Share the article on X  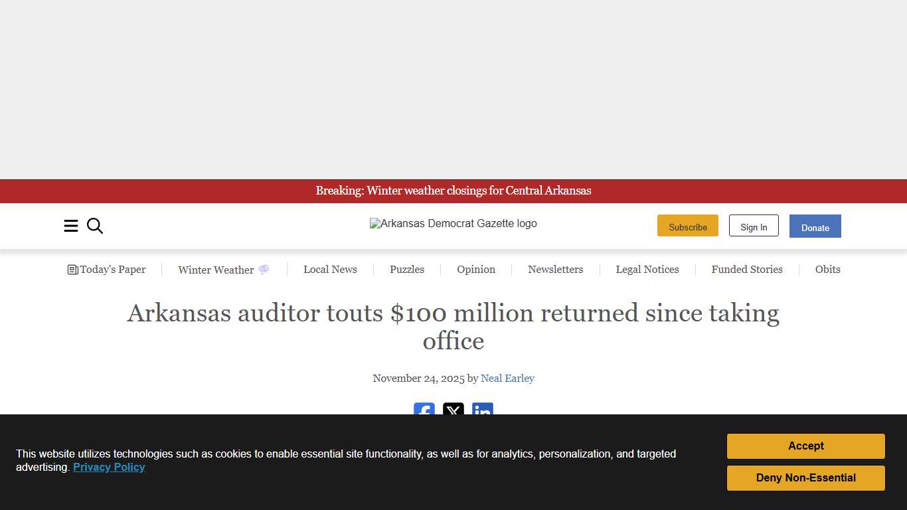pos(453,412)
